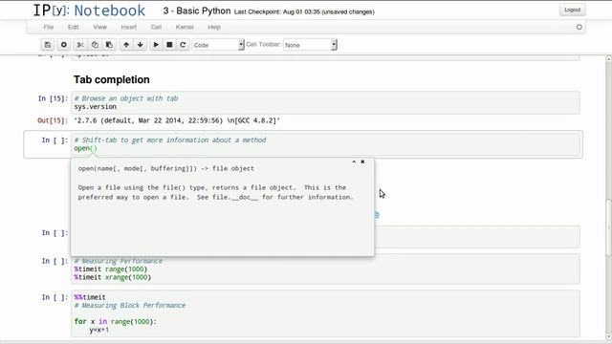The height and width of the screenshot is (344, 612).
Task: Click partially hidden cell behind tooltip
Action: click(x=476, y=237)
